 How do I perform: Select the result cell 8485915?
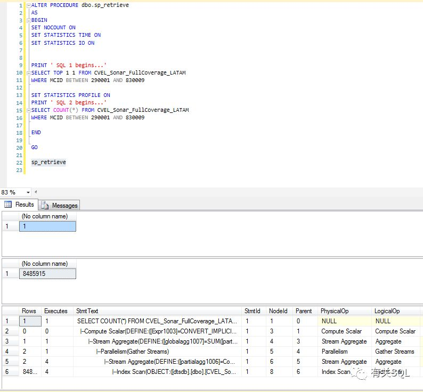pyautogui.click(x=47, y=274)
